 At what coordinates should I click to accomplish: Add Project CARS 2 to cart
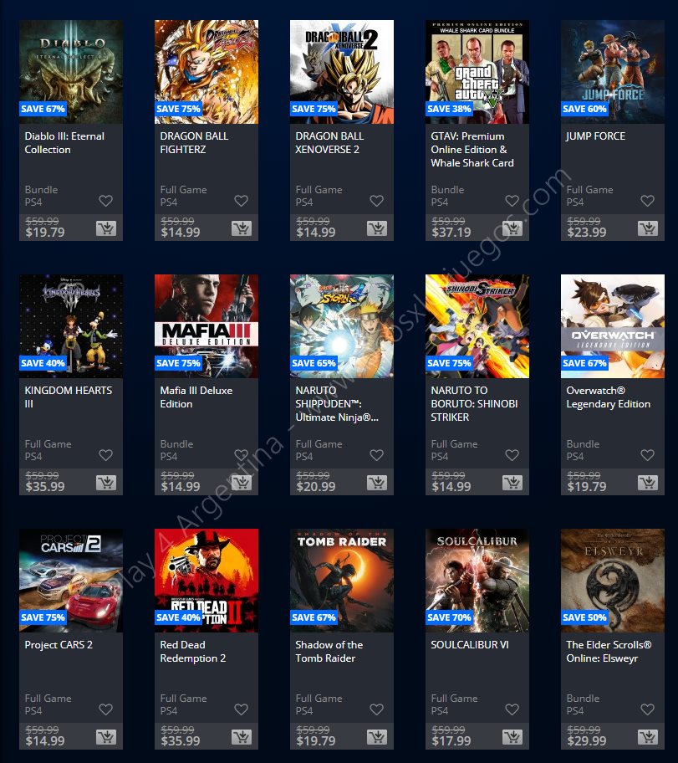coord(106,737)
